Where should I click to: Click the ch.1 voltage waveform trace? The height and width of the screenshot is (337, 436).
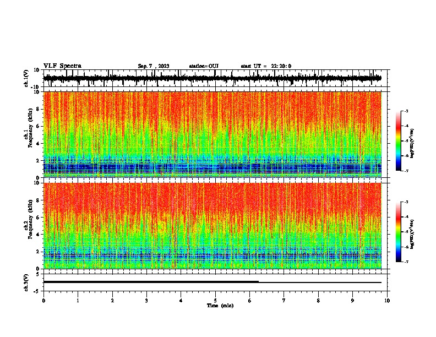pyautogui.click(x=212, y=78)
